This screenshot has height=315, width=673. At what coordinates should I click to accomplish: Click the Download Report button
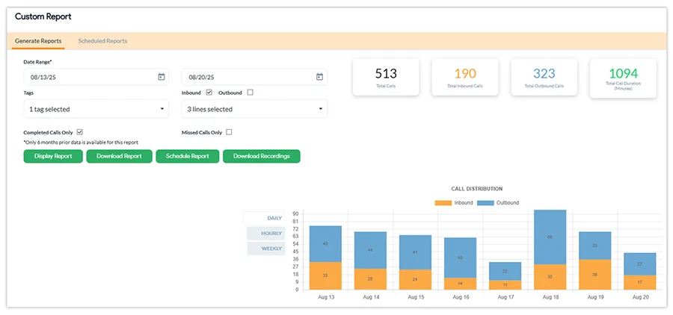tap(120, 156)
